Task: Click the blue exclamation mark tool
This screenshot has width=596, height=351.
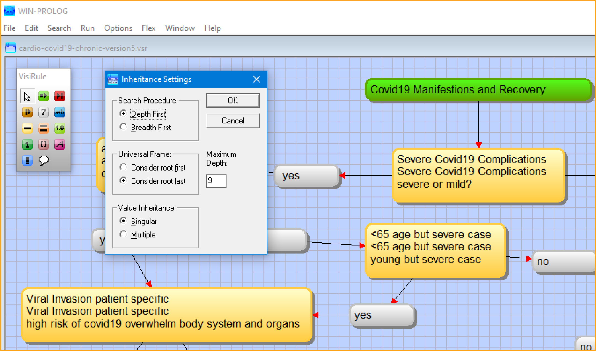Action: coord(27,160)
